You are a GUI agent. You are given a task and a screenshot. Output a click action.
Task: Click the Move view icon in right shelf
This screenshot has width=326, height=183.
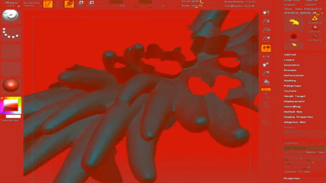pyautogui.click(x=266, y=65)
